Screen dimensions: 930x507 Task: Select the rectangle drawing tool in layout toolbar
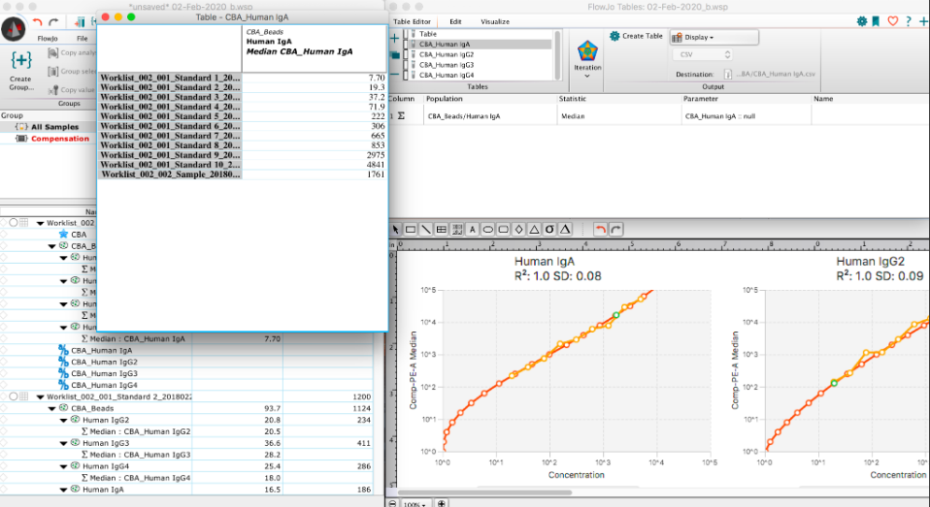tap(411, 229)
